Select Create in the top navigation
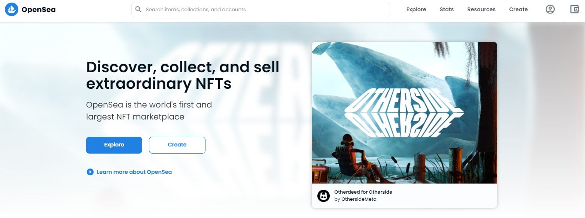 click(518, 9)
